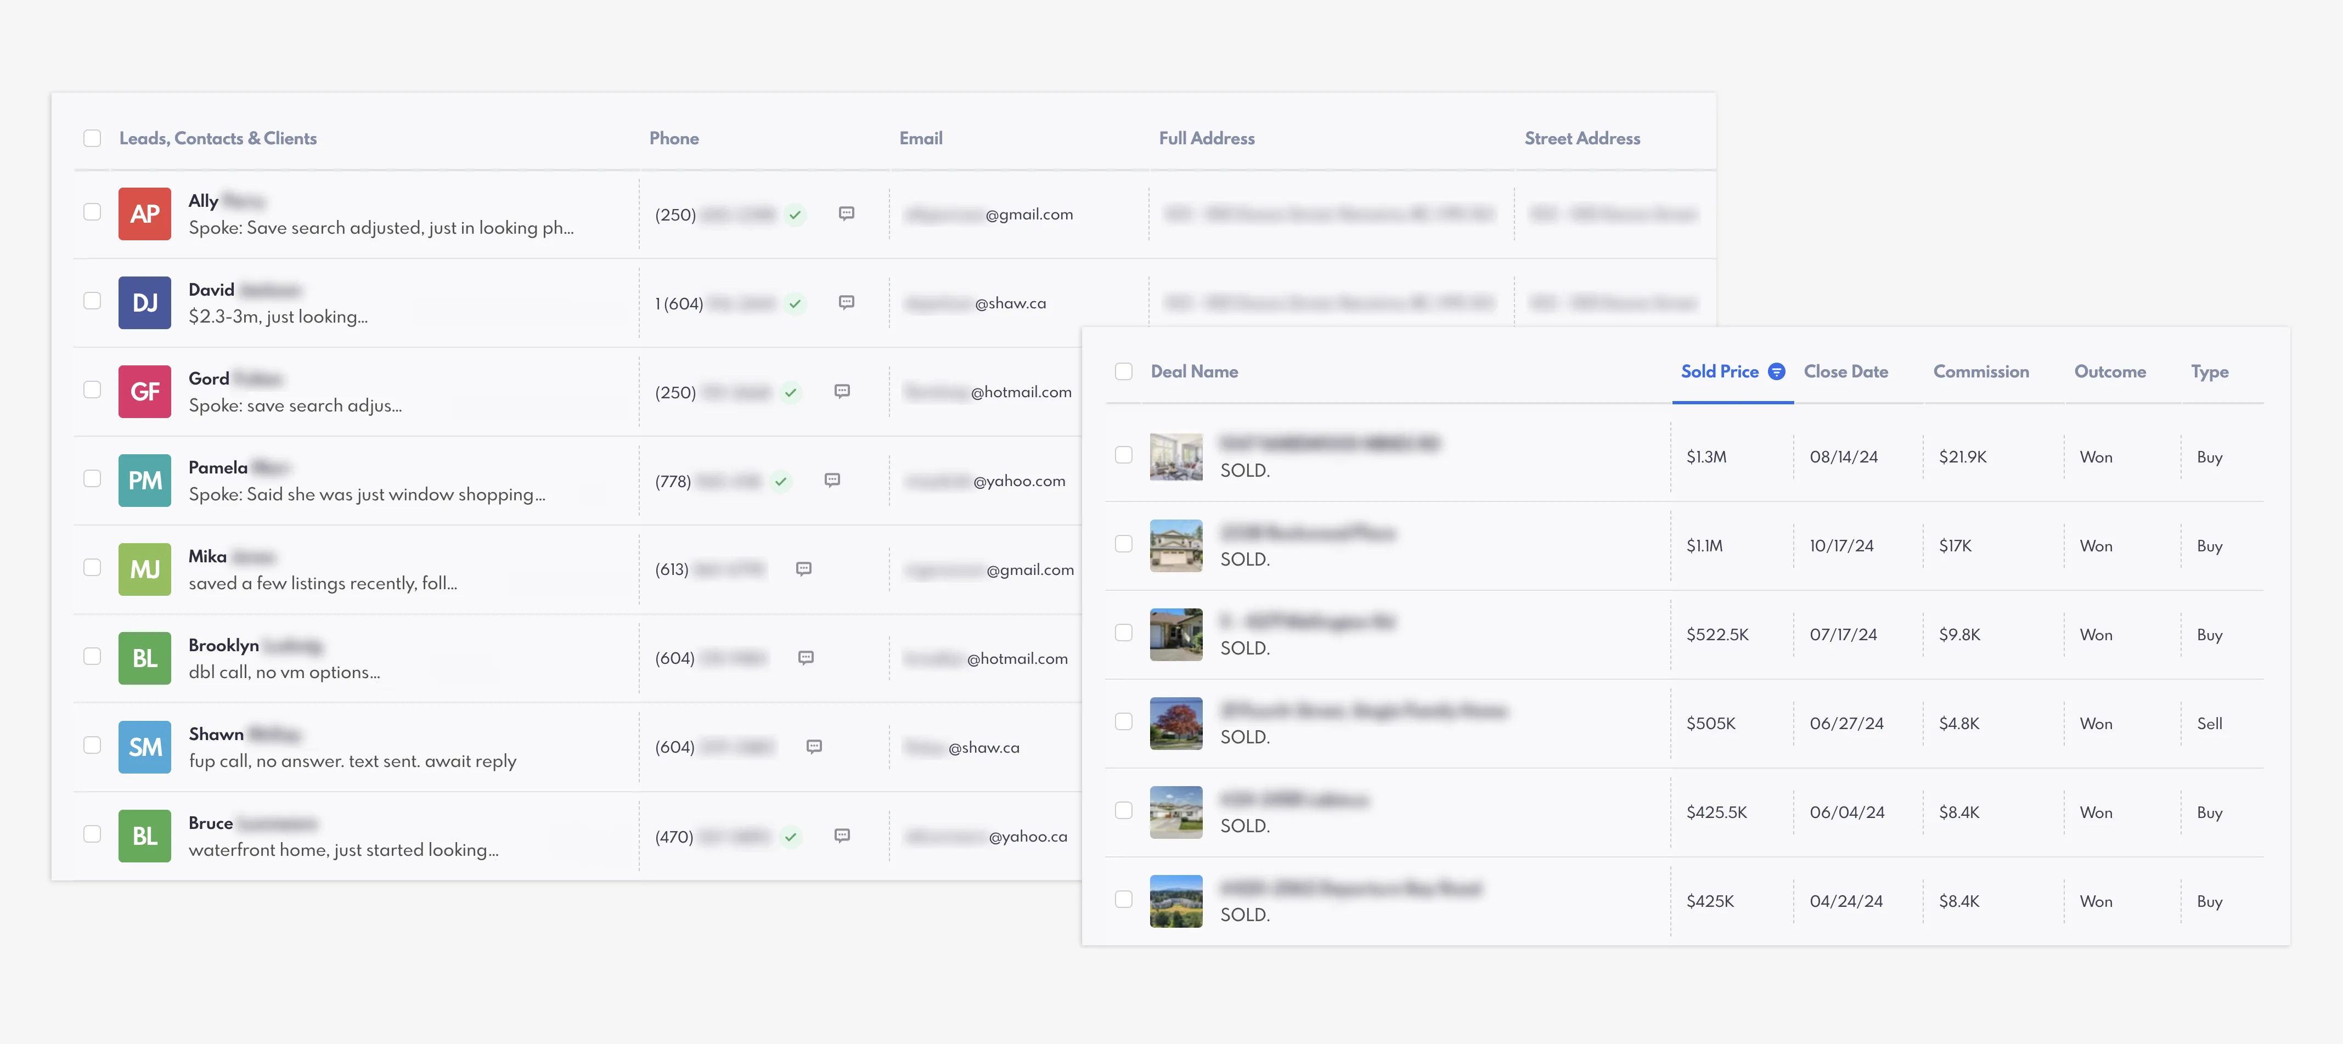Screen dimensions: 2343x1044
Task: Check the box for Brooklyn's row
Action: coord(92,657)
